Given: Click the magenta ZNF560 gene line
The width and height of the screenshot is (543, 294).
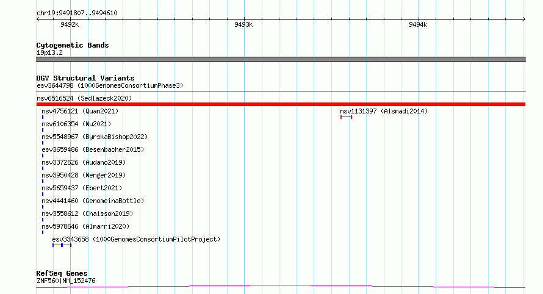Looking at the screenshot, I should [281, 287].
